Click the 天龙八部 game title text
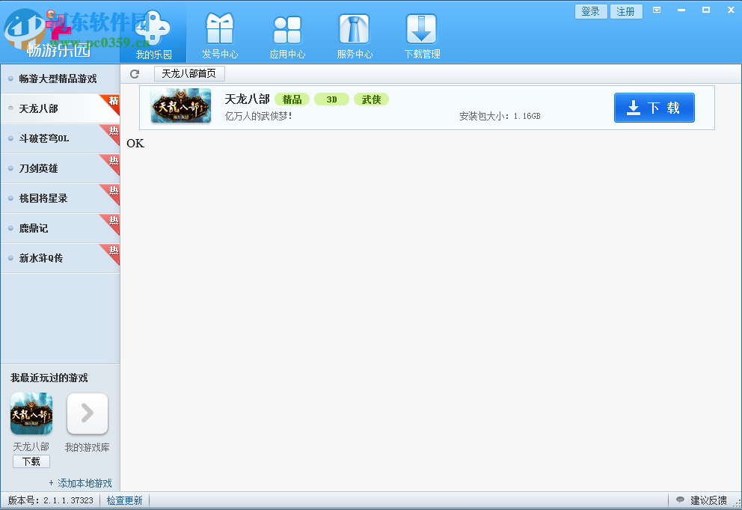The height and width of the screenshot is (510, 742). tap(247, 99)
